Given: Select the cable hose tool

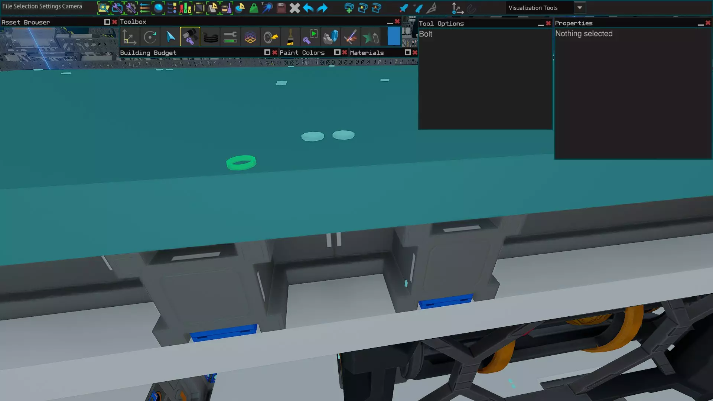Looking at the screenshot, I should [211, 38].
